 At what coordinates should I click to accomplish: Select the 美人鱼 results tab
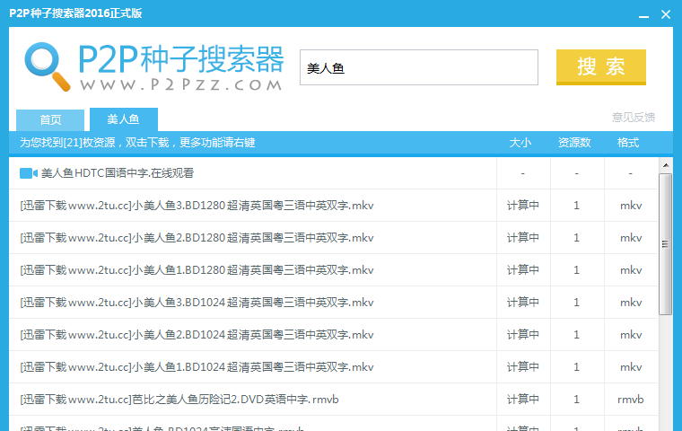point(124,119)
